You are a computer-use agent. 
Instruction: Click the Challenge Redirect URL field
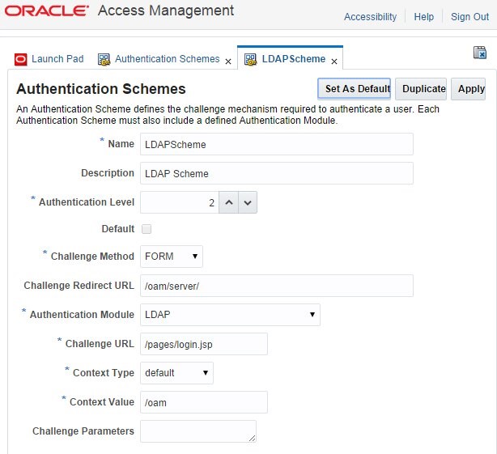click(x=277, y=286)
